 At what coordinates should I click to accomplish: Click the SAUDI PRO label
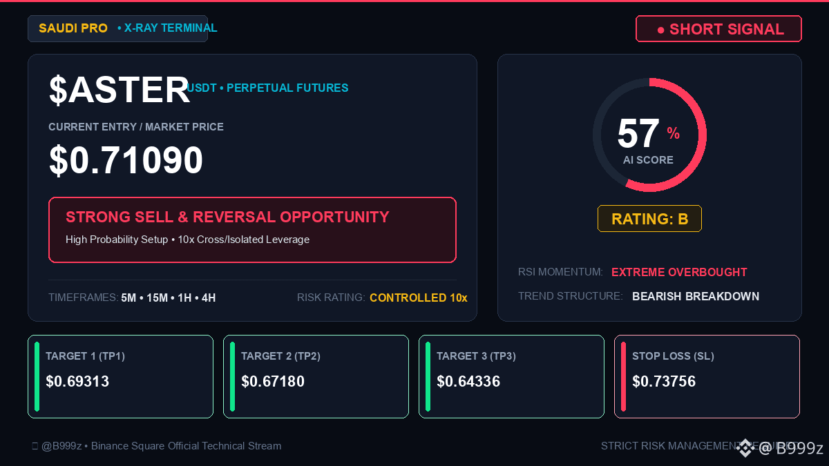pos(73,28)
